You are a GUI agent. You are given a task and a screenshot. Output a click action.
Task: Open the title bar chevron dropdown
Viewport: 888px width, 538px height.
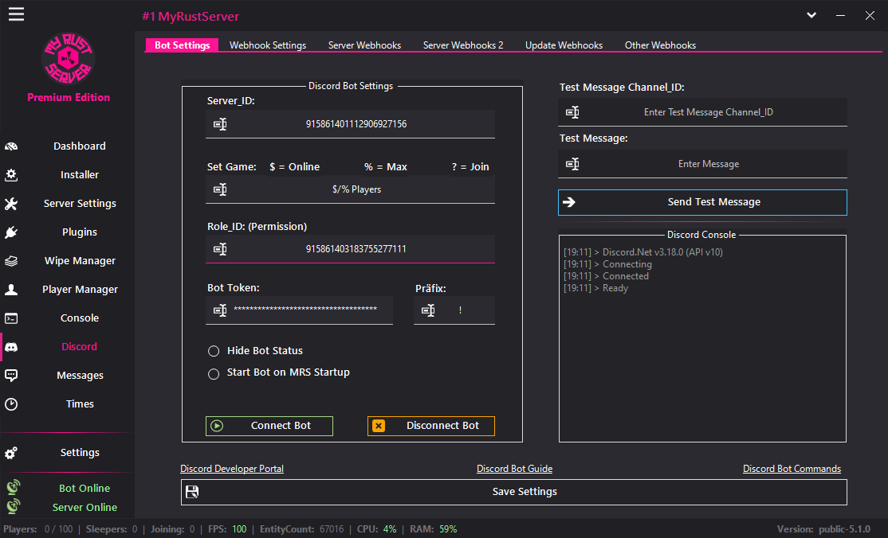coord(811,14)
